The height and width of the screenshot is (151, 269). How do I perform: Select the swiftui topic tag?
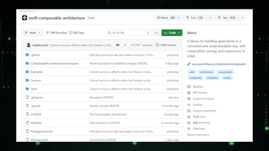[227, 78]
